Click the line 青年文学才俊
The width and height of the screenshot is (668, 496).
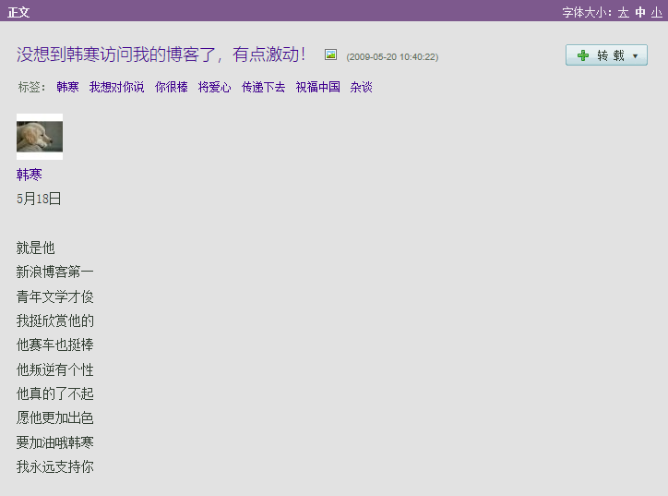55,296
